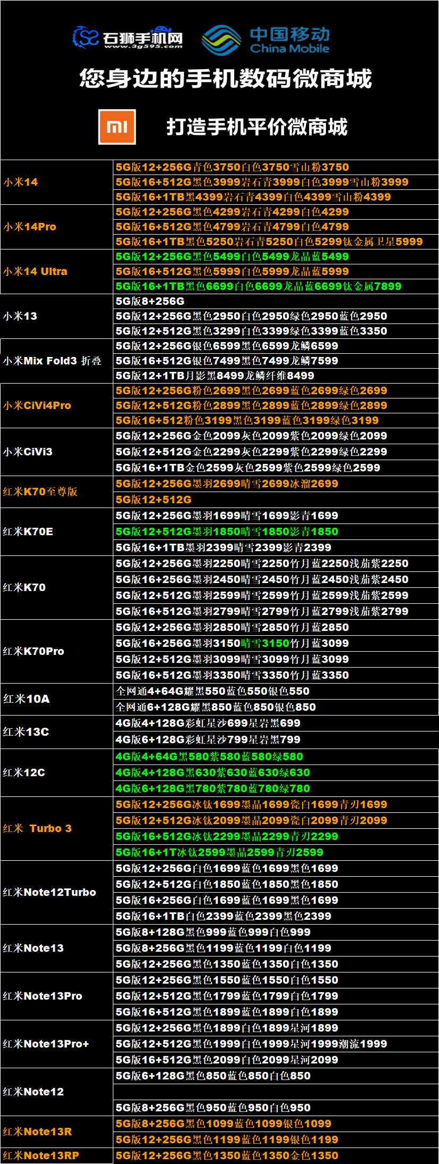Click K70Pro 16+256G 墨羽3150 row
439x1164 pixels.
pyautogui.click(x=276, y=643)
